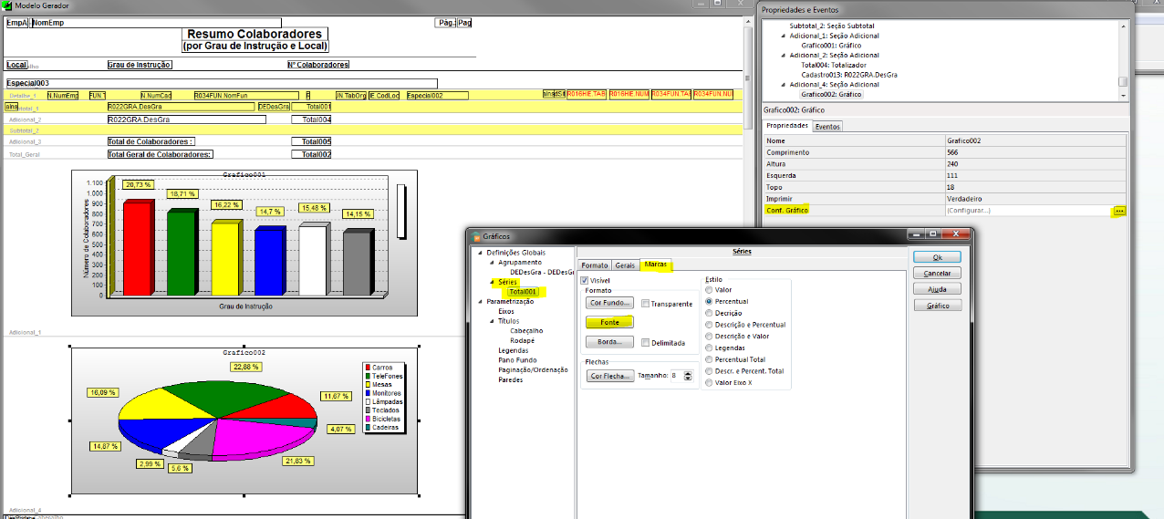Click the ellipsis button for Conf. Gráfico
This screenshot has width=1164, height=519.
pyautogui.click(x=1119, y=211)
